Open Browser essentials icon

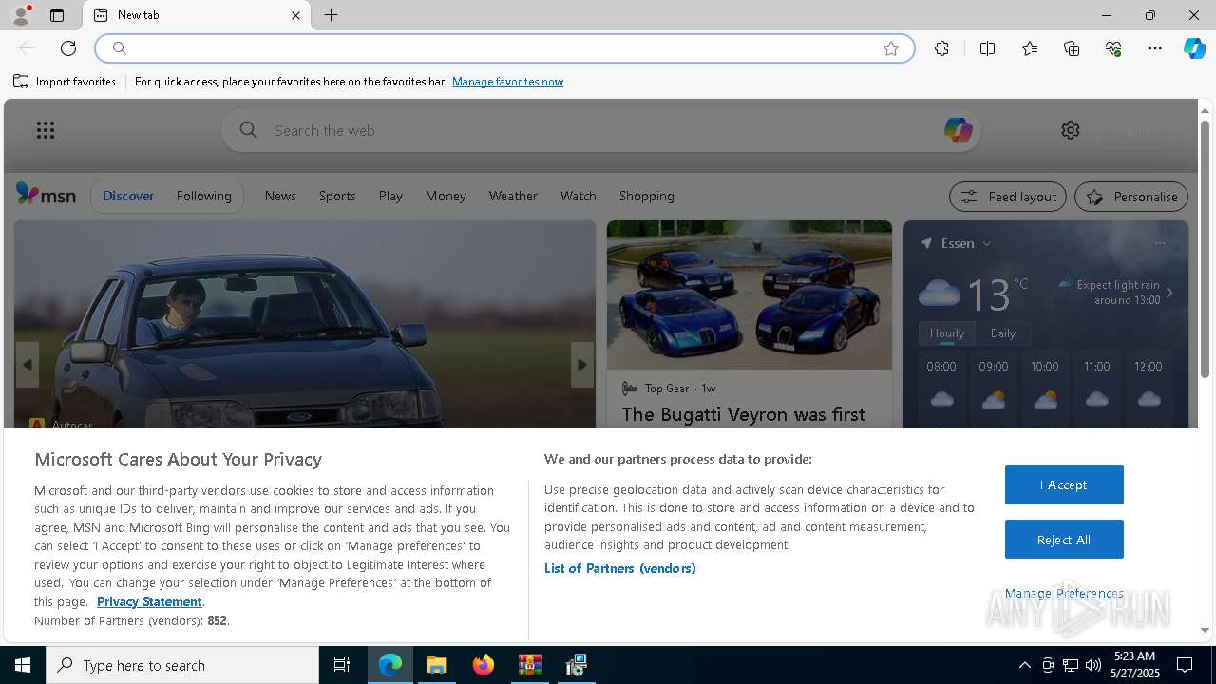[x=1113, y=48]
